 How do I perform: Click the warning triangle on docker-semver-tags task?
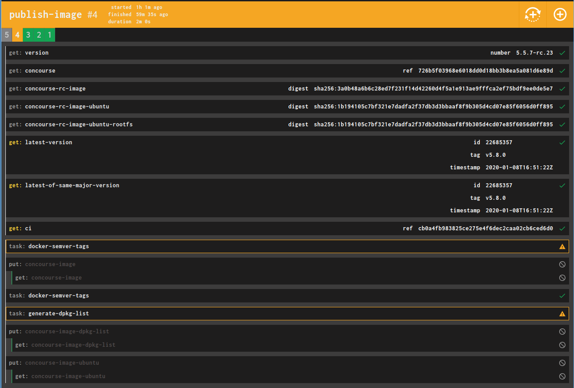[562, 246]
